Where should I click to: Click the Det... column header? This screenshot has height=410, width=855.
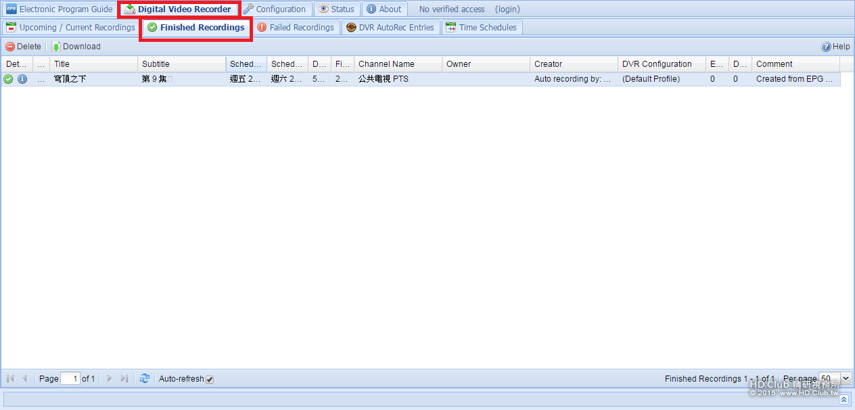[x=17, y=64]
